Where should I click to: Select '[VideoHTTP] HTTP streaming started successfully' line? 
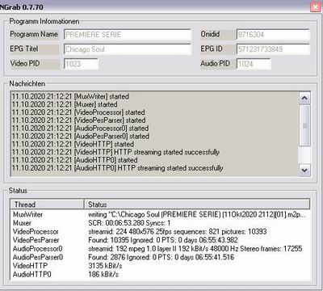pos(115,152)
